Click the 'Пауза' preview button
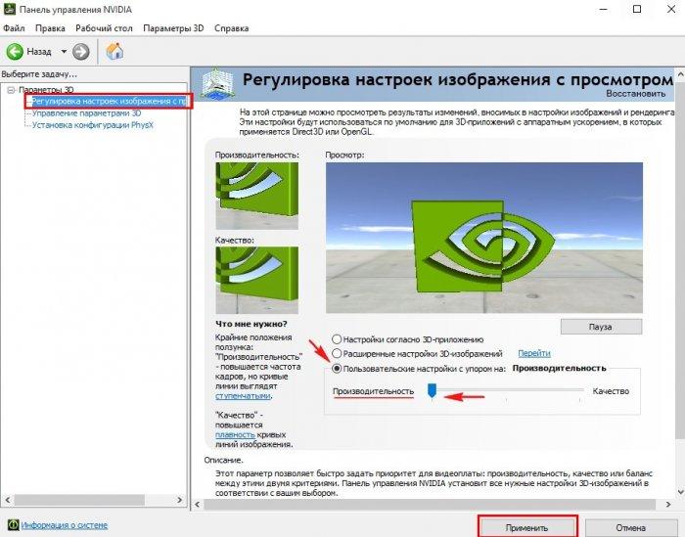Image resolution: width=685 pixels, height=537 pixels. point(601,327)
